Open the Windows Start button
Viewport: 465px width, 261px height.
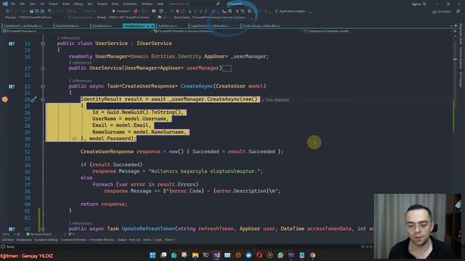pos(153,255)
